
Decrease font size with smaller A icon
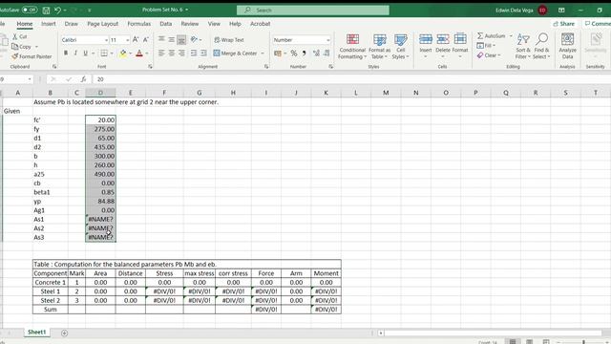tap(146, 40)
